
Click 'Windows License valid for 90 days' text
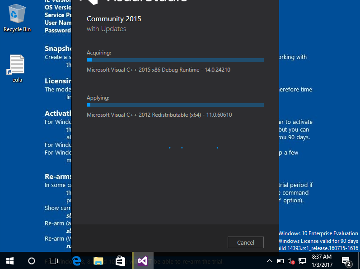tap(318, 241)
